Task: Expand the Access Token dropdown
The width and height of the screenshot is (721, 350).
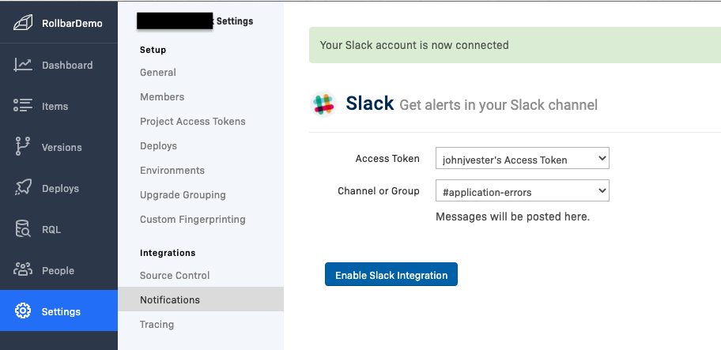Action: [x=522, y=160]
